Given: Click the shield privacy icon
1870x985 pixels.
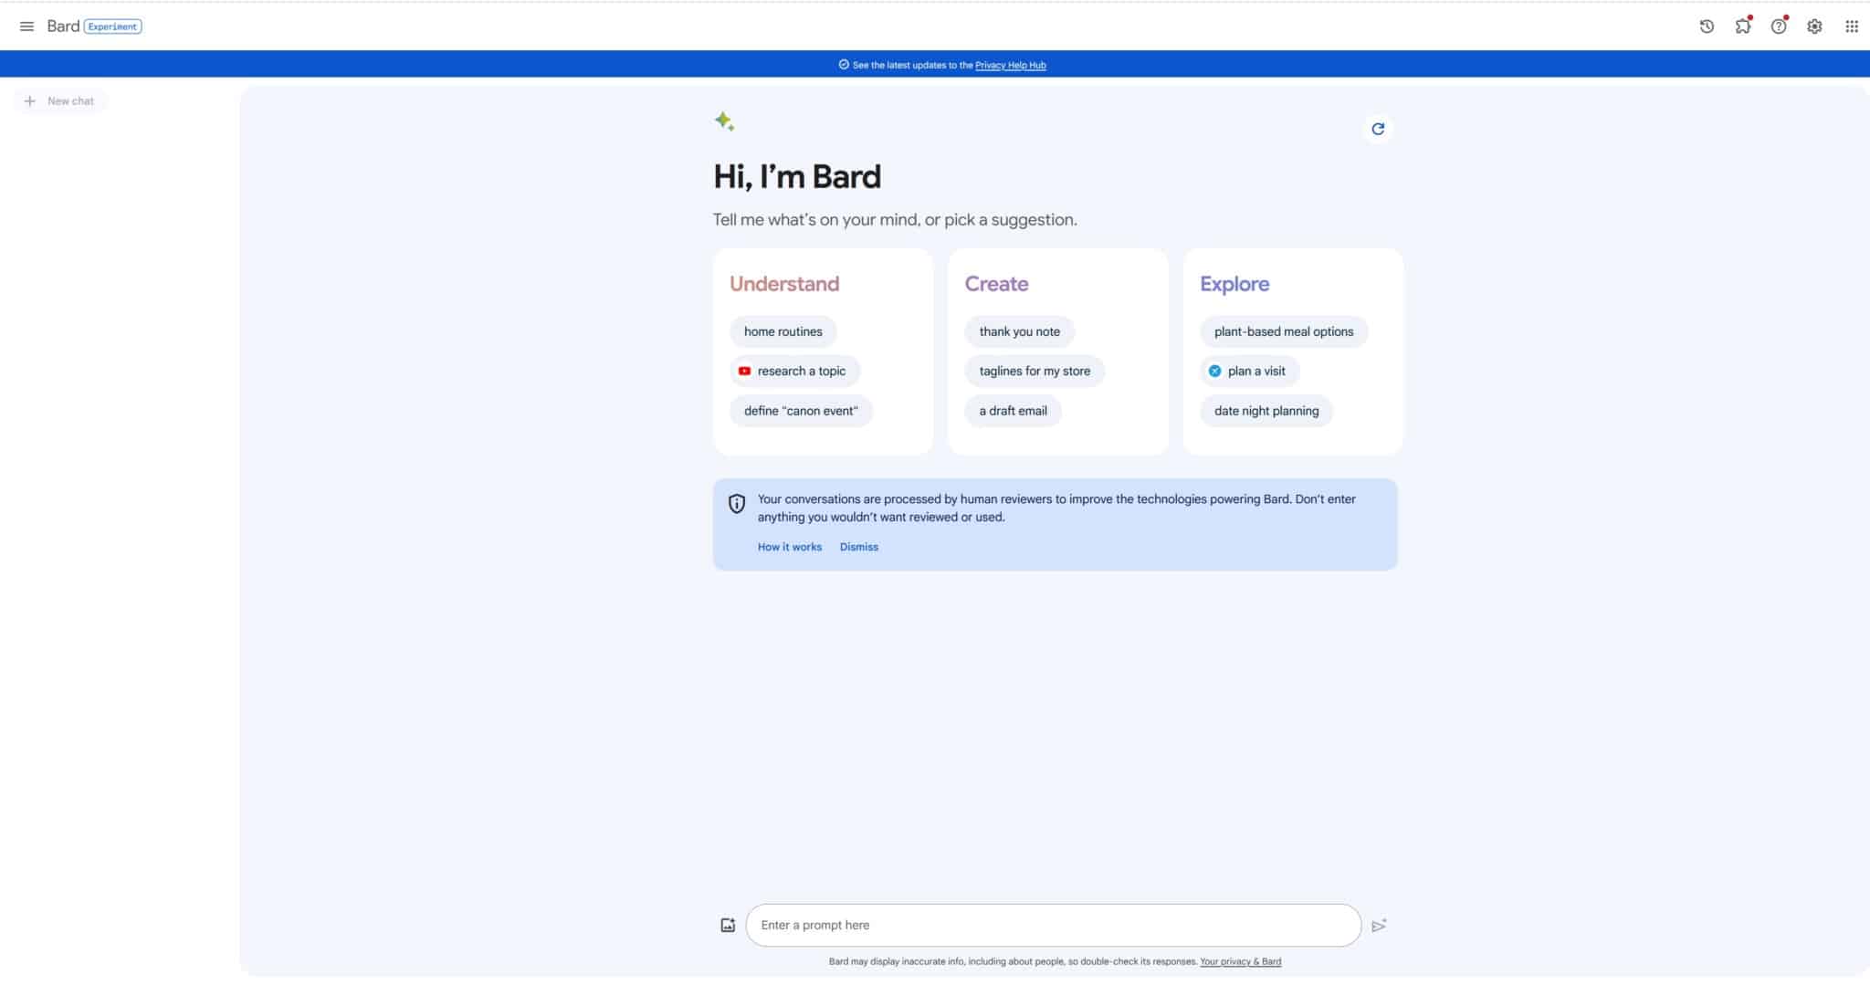Looking at the screenshot, I should pyautogui.click(x=737, y=503).
